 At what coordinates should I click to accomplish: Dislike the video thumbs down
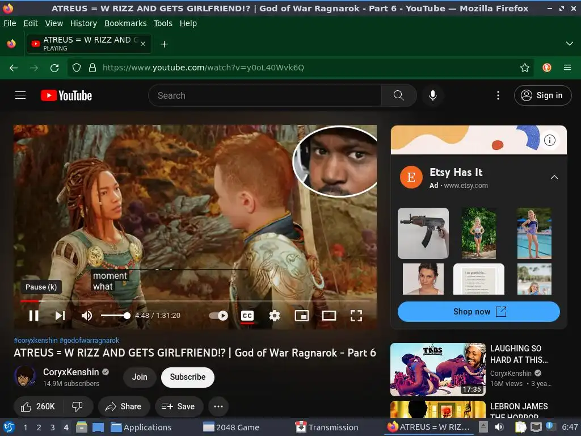[x=77, y=406]
